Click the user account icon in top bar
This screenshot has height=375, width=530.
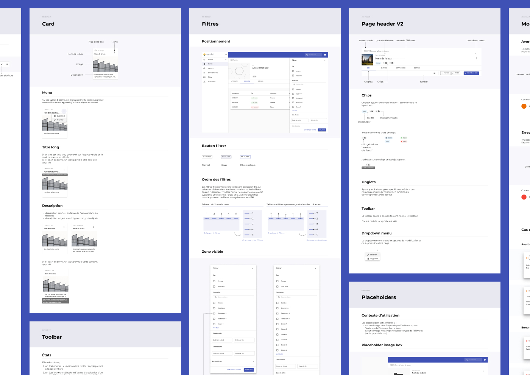click(325, 55)
